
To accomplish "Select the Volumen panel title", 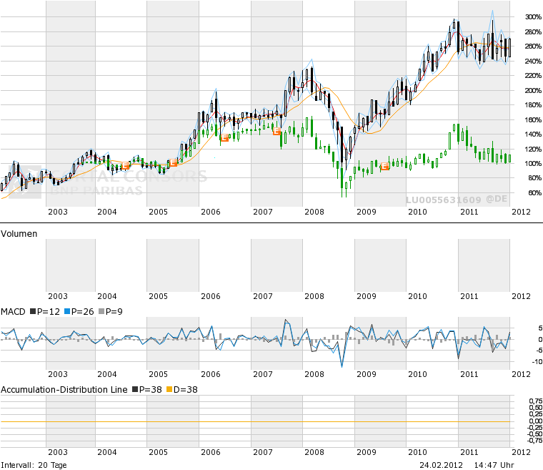I will pyautogui.click(x=21, y=233).
